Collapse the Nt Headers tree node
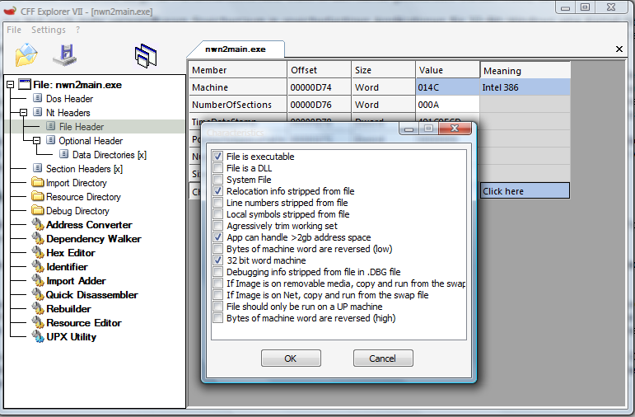 pyautogui.click(x=25, y=113)
